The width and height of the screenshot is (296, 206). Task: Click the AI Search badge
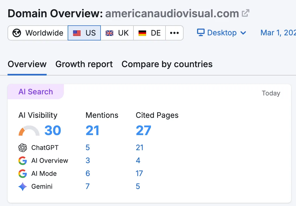35,92
